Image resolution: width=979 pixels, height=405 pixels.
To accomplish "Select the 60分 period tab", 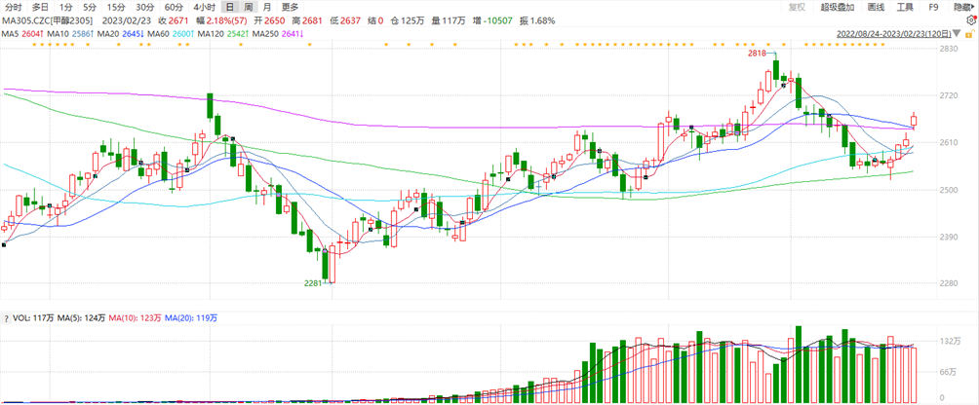I will 175,7.
